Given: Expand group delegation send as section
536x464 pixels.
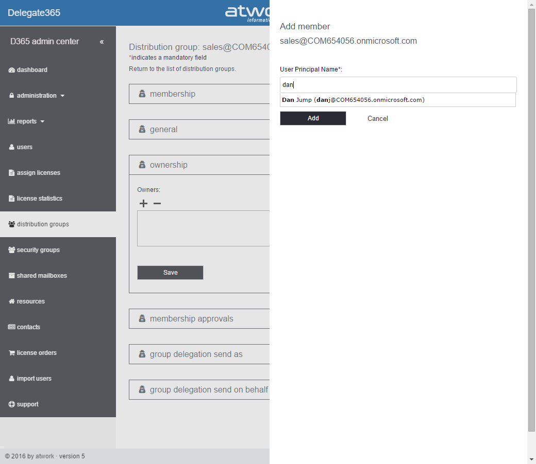Looking at the screenshot, I should pos(199,354).
